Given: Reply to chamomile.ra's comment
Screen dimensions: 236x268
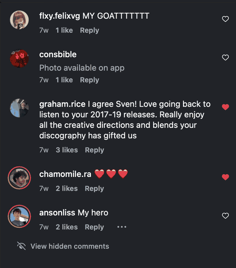Looking at the screenshot, I should (x=94, y=189).
